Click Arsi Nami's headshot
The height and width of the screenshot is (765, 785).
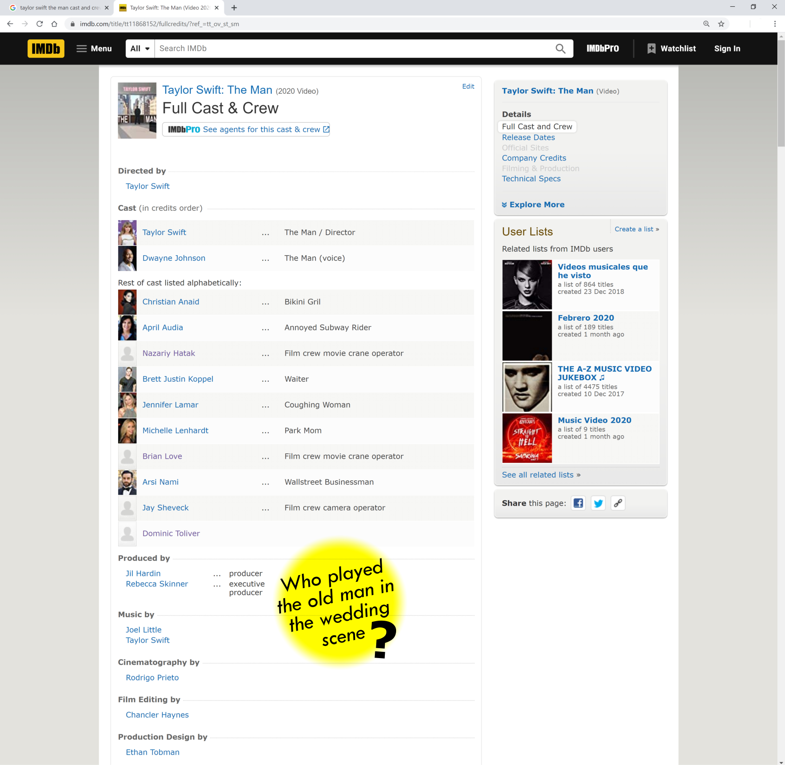tap(127, 482)
